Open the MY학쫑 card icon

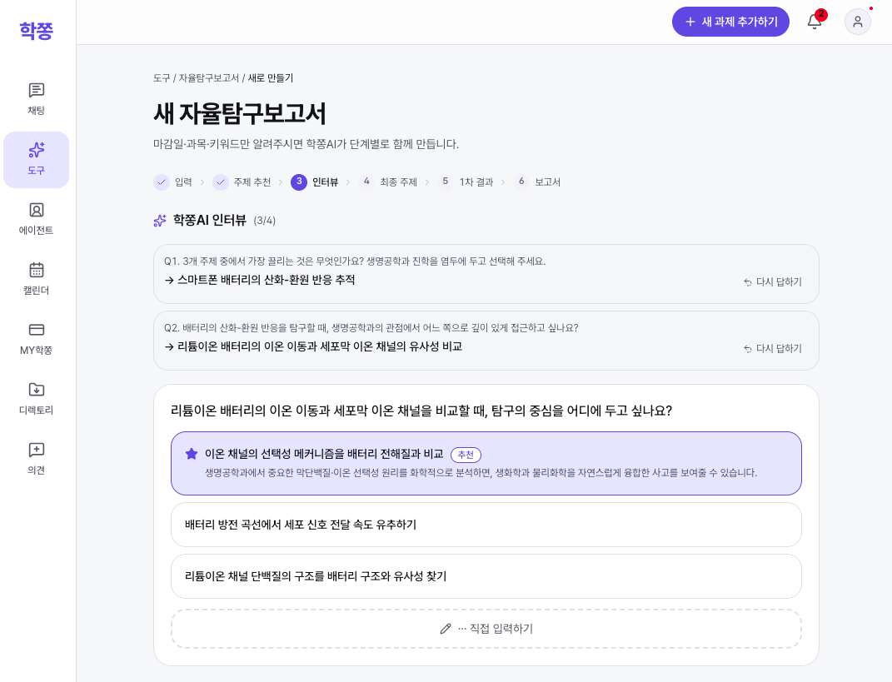coord(37,330)
